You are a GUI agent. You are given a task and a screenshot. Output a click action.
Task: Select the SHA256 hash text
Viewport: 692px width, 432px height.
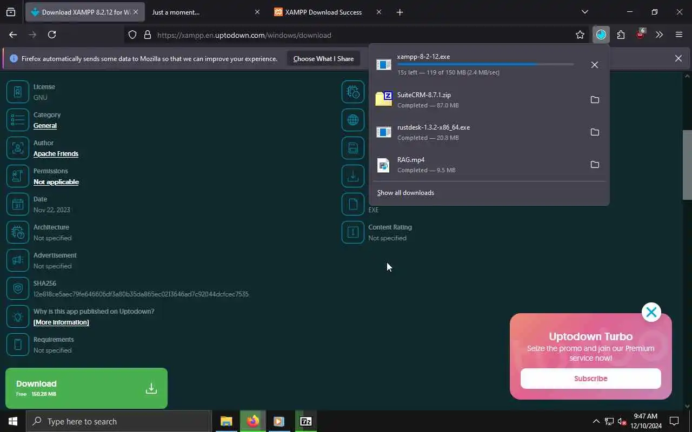click(x=141, y=294)
